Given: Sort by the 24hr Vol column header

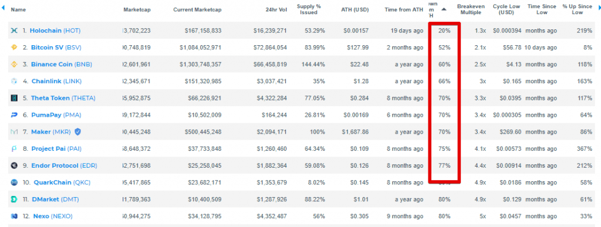Looking at the screenshot, I should 277,10.
